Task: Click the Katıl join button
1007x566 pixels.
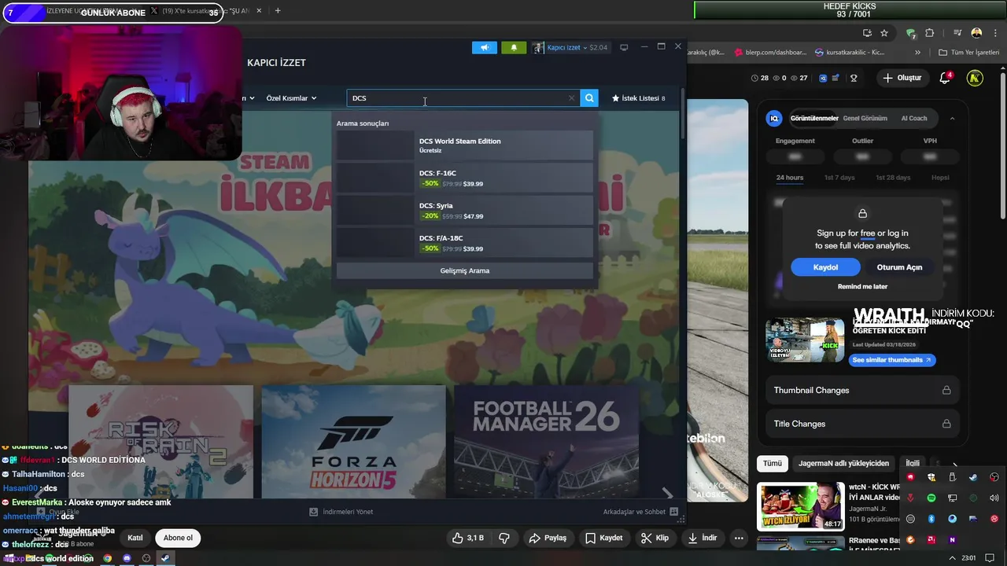Action: coord(135,538)
